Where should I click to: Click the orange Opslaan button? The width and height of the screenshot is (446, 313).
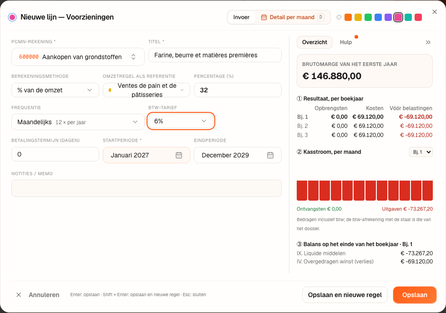click(415, 295)
